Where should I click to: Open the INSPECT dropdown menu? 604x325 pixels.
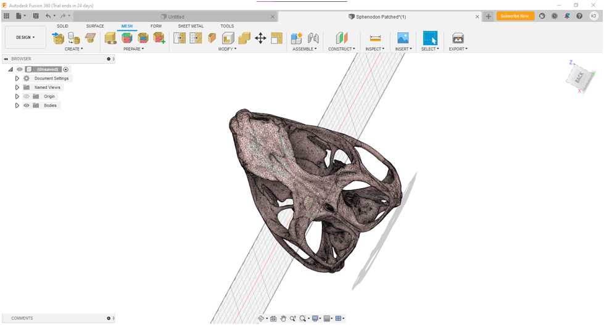coord(375,49)
